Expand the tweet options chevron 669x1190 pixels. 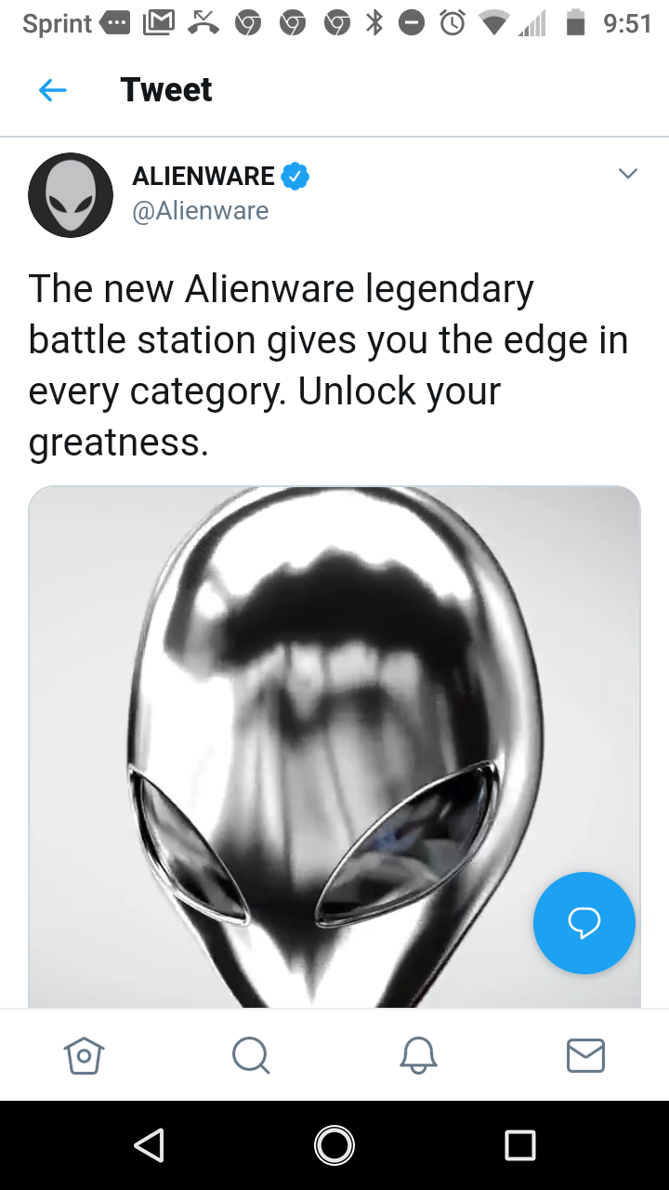628,174
